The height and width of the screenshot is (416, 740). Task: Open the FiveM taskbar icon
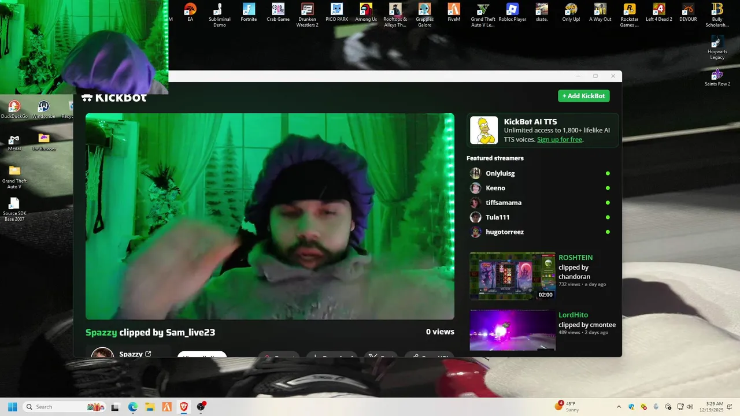coord(166,407)
